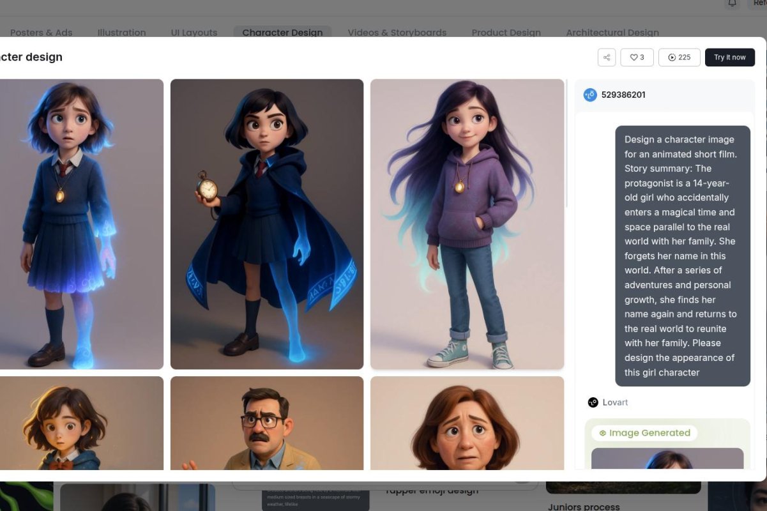
Task: Click the 529386201 user avatar icon
Action: (589, 95)
